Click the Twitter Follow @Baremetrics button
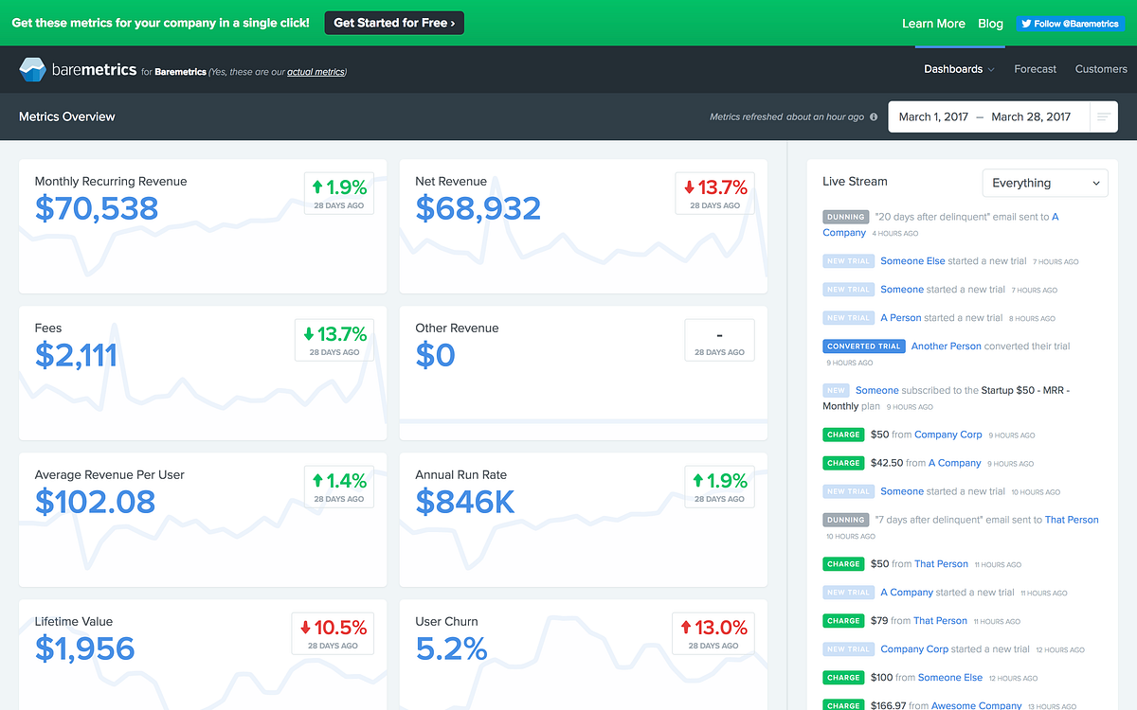Screen dimensions: 1137x710 coord(1070,24)
